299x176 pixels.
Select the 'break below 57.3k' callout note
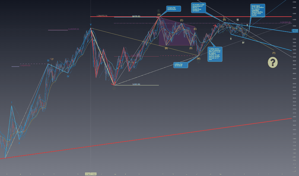pos(258,11)
